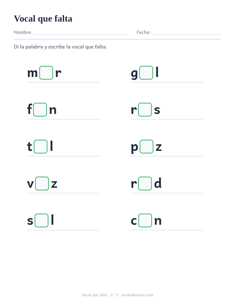This screenshot has width=235, height=305.
Task: Select the green box in v_z
Action: (42, 184)
